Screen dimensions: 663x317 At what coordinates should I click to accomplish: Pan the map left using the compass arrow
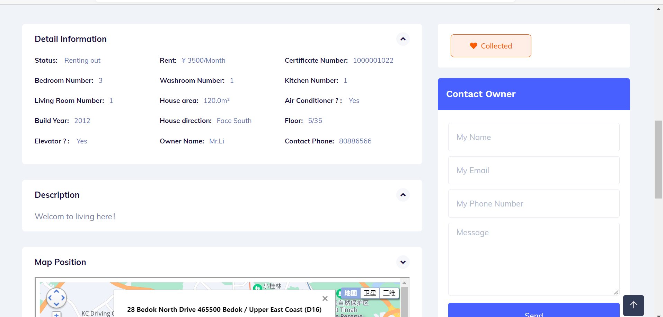pyautogui.click(x=50, y=297)
